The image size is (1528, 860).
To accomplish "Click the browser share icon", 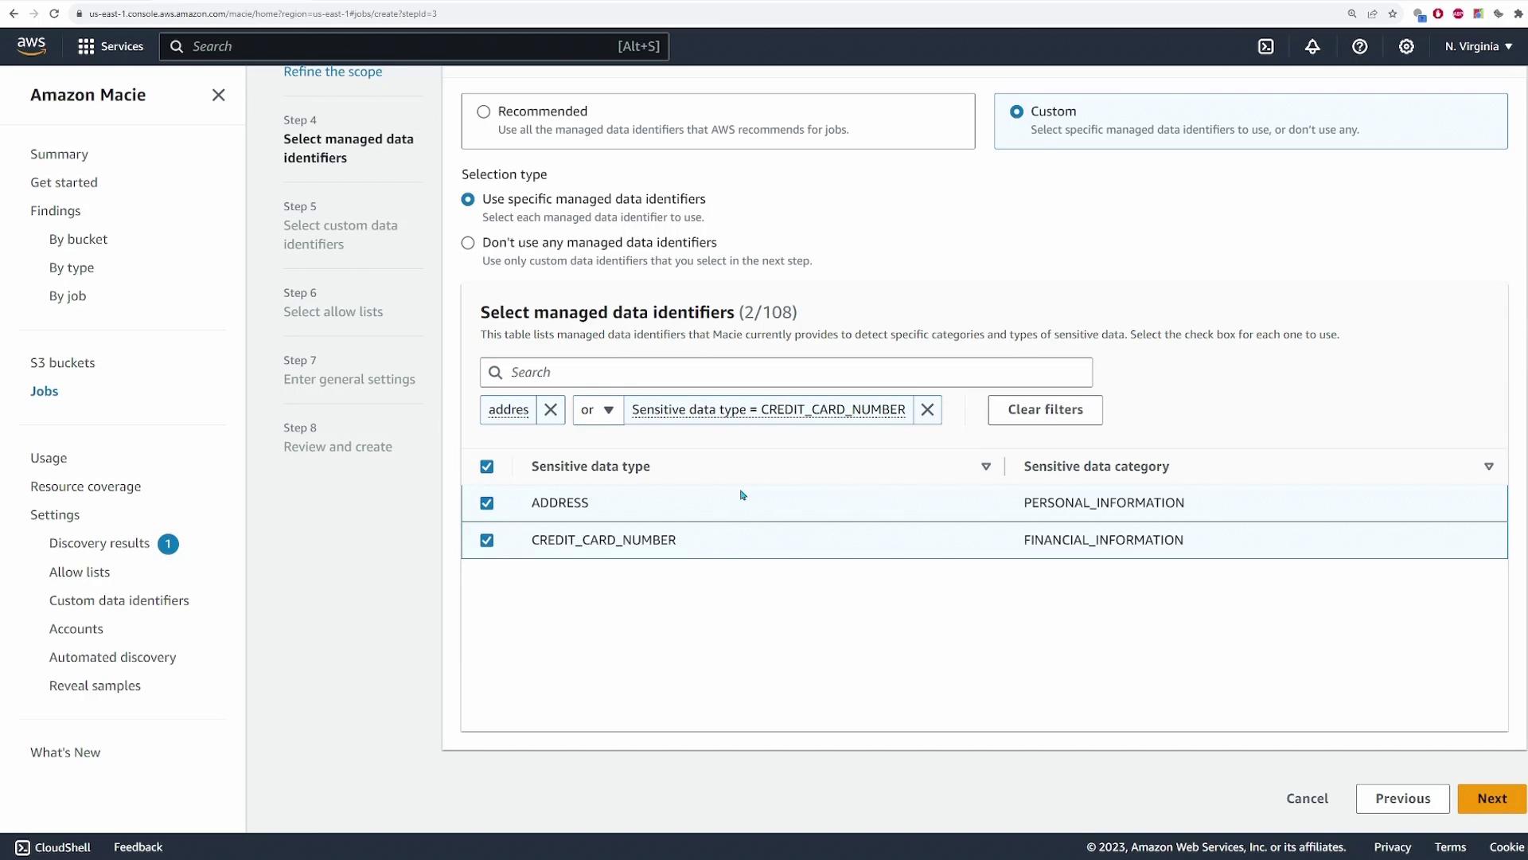I will coord(1372,14).
